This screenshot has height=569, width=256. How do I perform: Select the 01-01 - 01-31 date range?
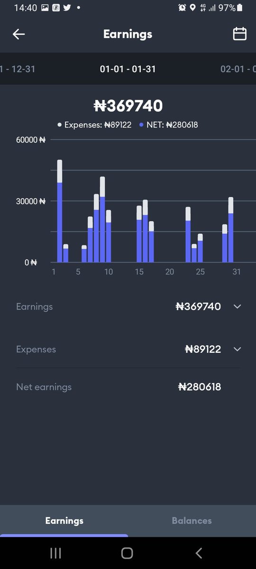128,69
